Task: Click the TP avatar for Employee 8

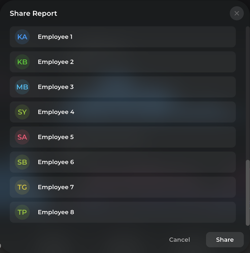Action: 22,212
